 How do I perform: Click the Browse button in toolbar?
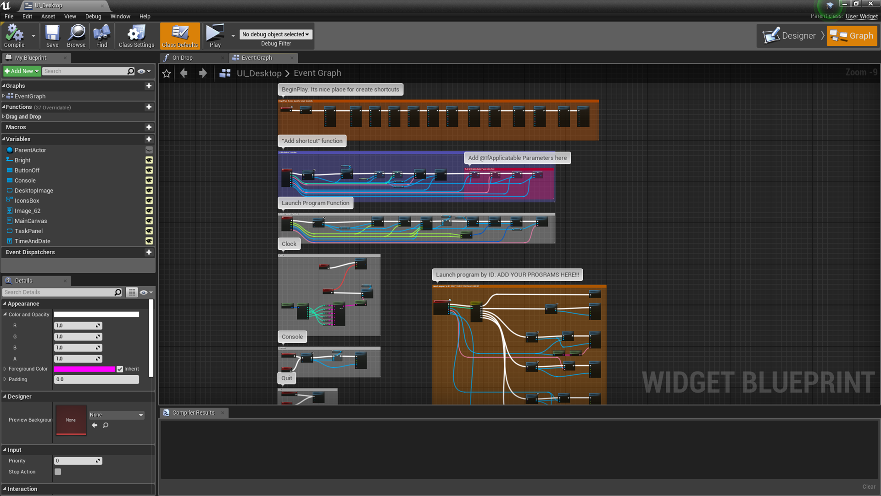point(77,36)
